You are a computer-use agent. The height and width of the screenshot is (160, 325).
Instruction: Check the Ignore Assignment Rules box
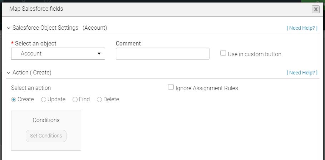[x=171, y=87]
